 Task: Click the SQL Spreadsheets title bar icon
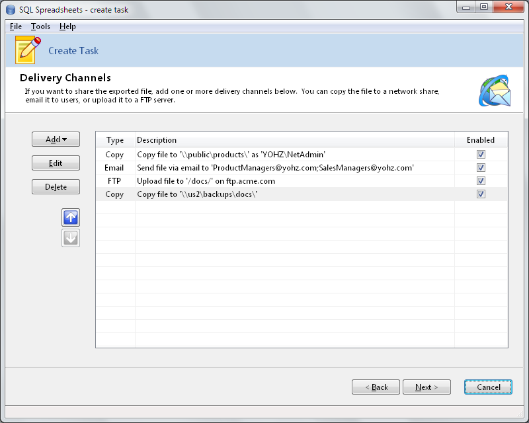10,10
